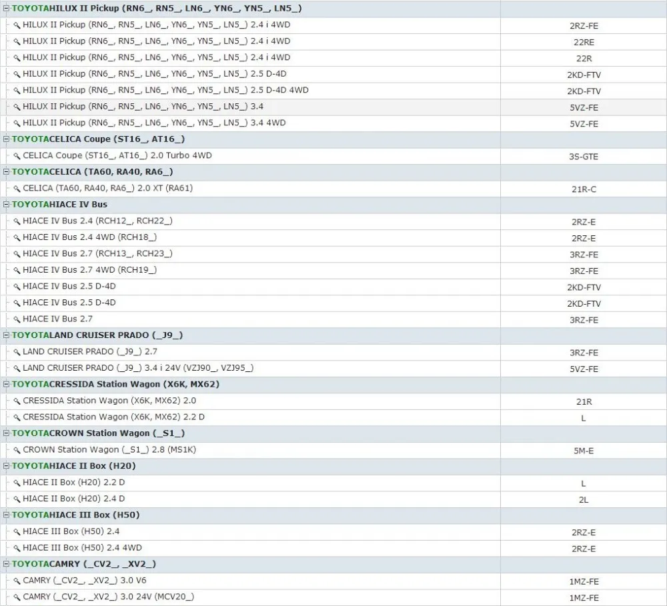Collapse TOYOTA CELICA Coupe (ST16_, AT16_) group

[6, 139]
